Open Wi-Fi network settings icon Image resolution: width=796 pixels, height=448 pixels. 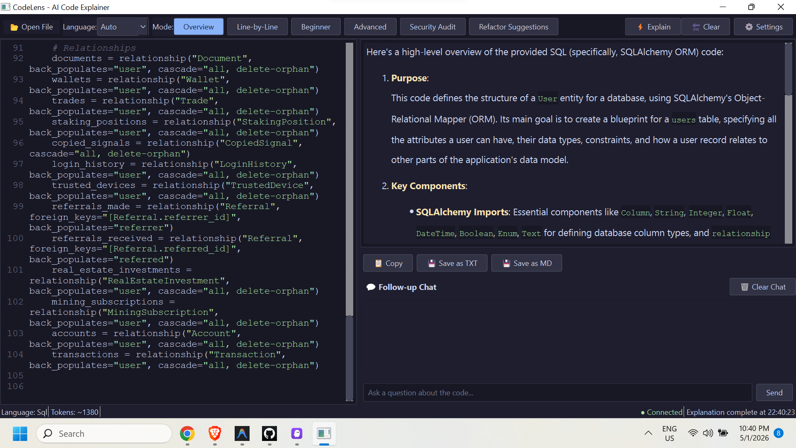[693, 433]
